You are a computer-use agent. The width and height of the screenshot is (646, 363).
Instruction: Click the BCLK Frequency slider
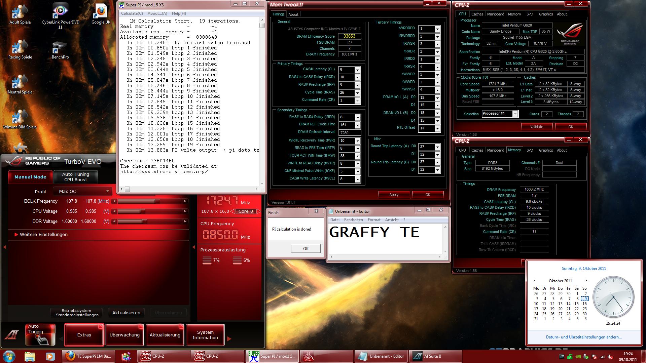click(149, 201)
